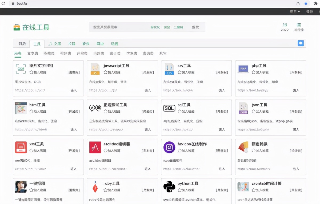Open the JavaScript工具 via its JS icon
320x204 pixels.
(x=95, y=69)
